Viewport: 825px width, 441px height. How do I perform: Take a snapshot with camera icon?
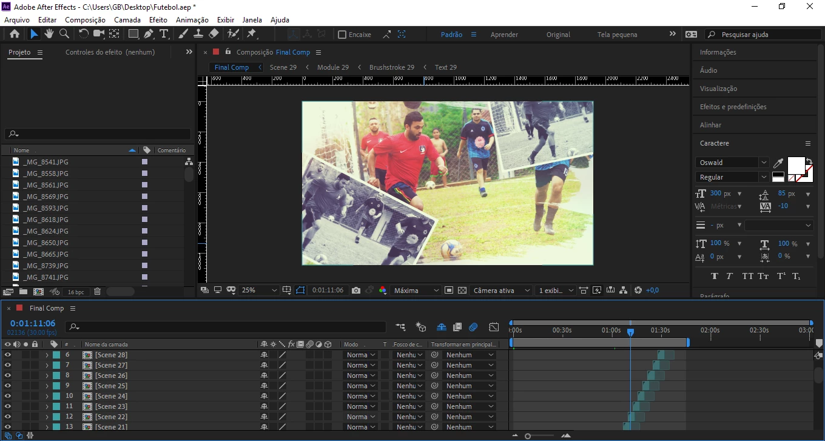[x=356, y=291]
